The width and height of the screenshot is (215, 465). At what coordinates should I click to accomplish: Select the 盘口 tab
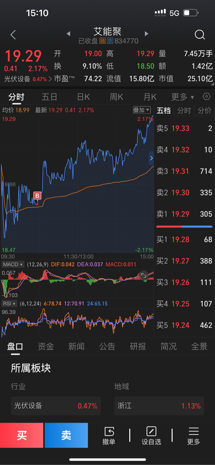[x=15, y=347]
